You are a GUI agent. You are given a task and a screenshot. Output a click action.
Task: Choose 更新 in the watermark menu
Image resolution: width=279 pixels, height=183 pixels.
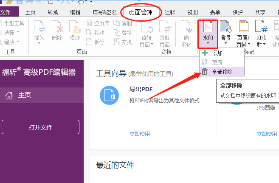222,62
